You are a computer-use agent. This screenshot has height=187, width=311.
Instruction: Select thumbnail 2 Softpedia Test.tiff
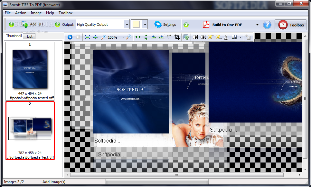coord(30,131)
